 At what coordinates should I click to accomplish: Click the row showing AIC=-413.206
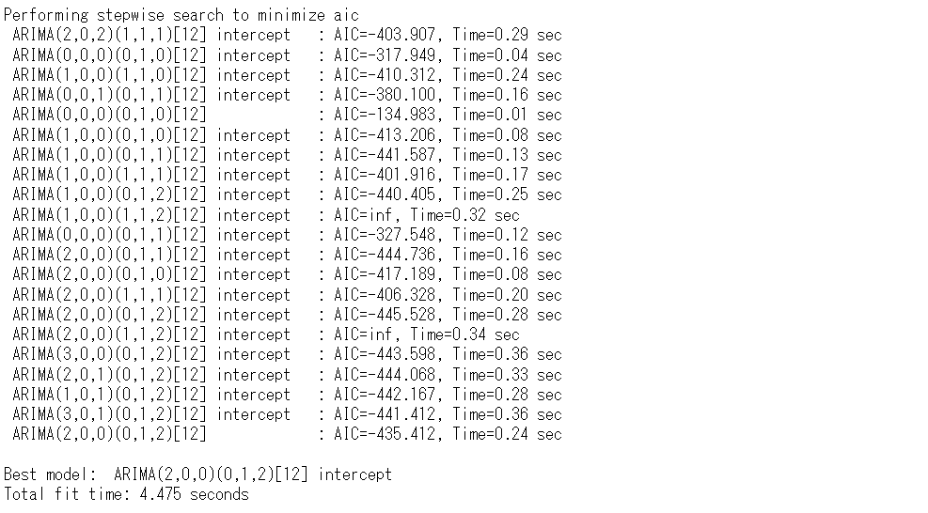(x=287, y=135)
